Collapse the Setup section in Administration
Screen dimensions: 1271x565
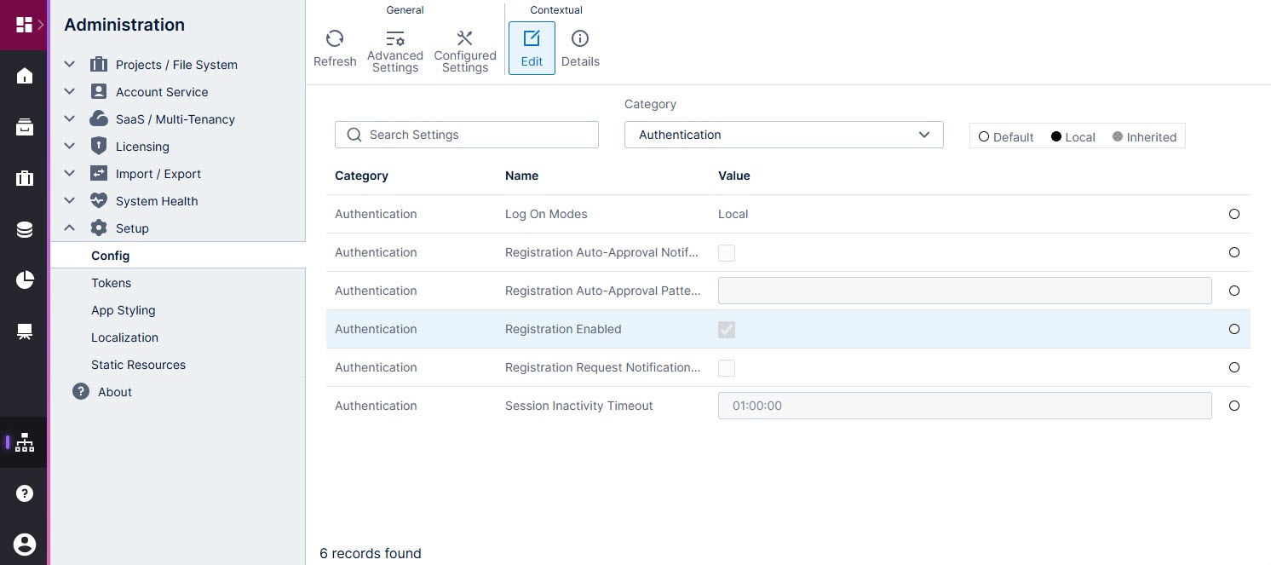69,228
